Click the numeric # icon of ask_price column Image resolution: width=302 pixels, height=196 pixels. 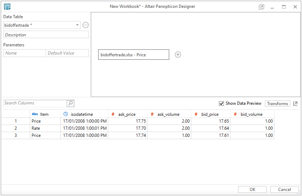coord(113,114)
